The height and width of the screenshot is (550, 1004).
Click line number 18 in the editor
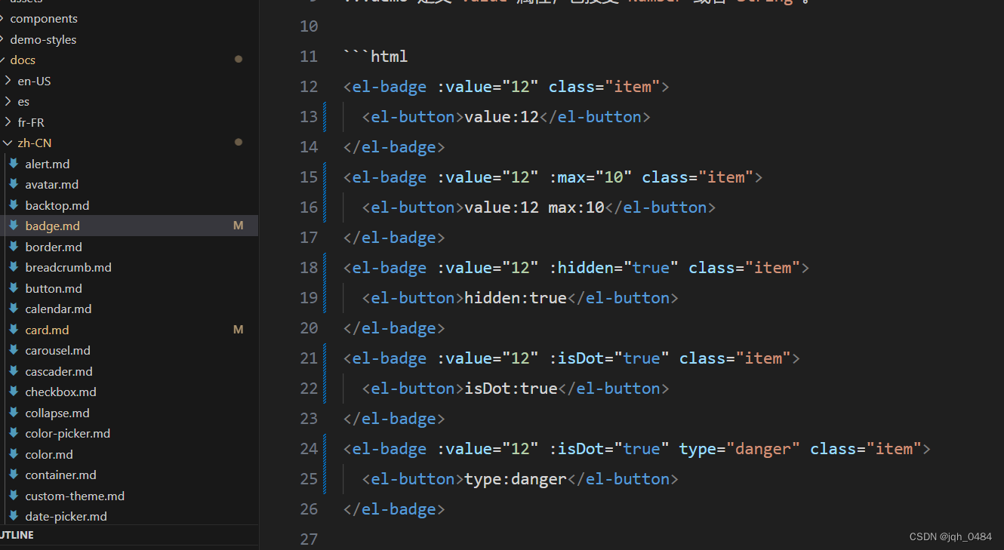[309, 267]
